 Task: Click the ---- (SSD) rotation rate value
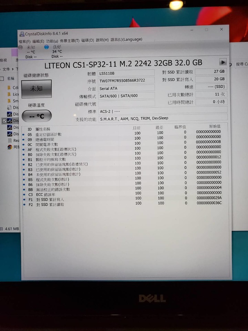tap(211, 87)
